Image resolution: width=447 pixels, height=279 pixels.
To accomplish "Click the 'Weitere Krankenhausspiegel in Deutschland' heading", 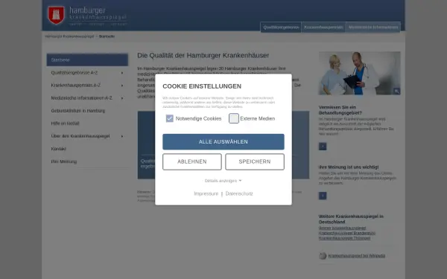I will point(351,219).
